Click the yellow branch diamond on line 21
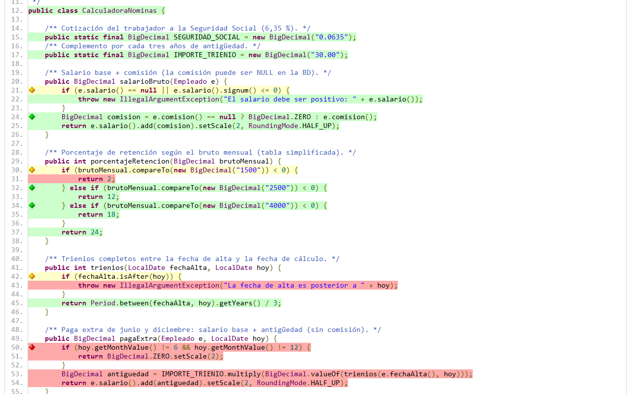The width and height of the screenshot is (631, 394). point(32,90)
